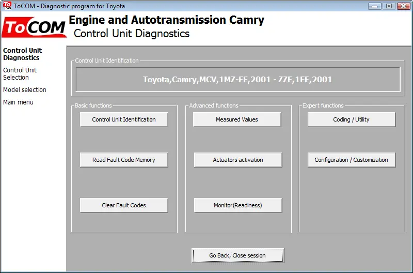Click the Control Unit Identification button
This screenshot has width=413, height=273.
point(124,119)
